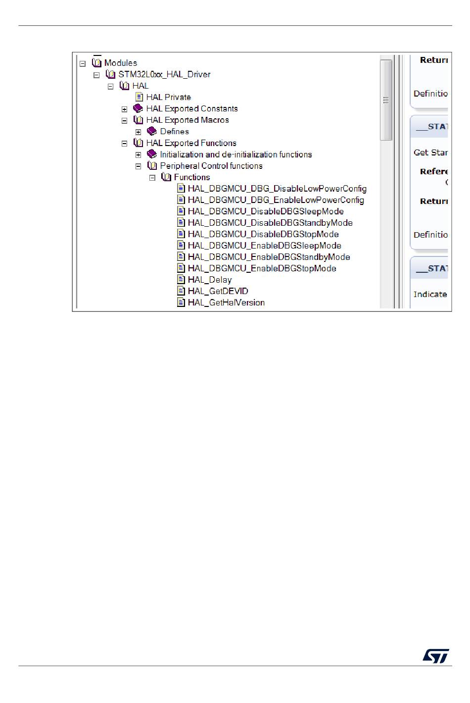Image resolution: width=470 pixels, height=703 pixels.
Task: Select the HAL tree item
Action: (141, 86)
